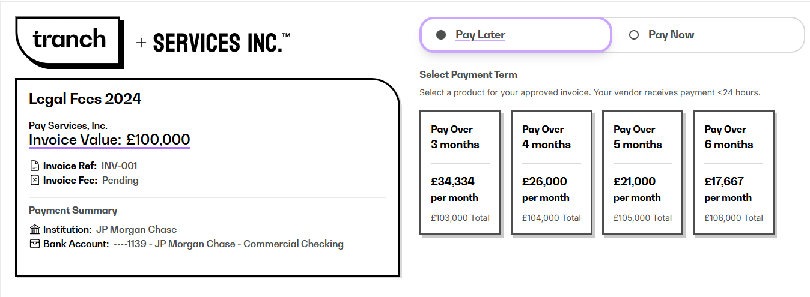Select the Pay Later radio button
The height and width of the screenshot is (297, 810).
[441, 35]
